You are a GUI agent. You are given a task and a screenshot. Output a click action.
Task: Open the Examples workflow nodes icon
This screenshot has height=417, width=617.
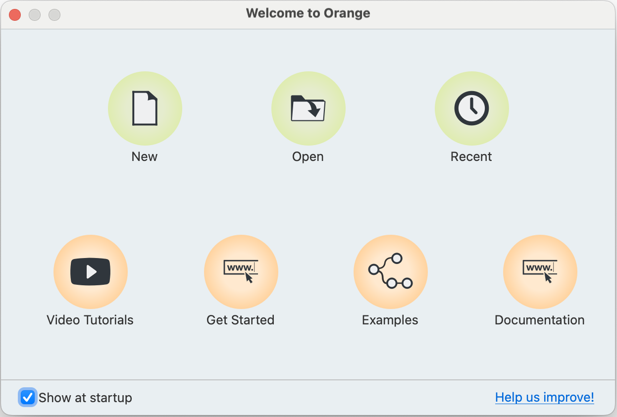coord(390,272)
